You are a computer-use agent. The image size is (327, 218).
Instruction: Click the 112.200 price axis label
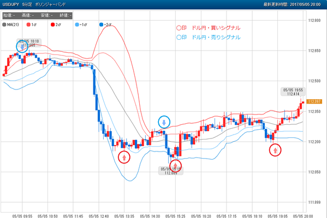314,142
